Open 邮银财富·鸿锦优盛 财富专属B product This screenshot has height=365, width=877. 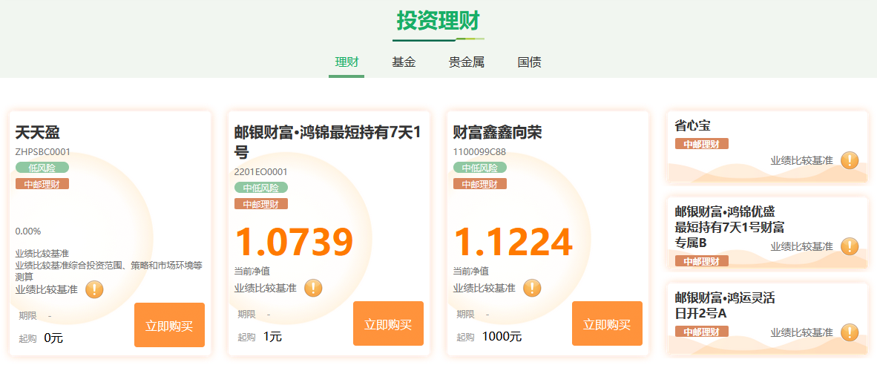(729, 227)
